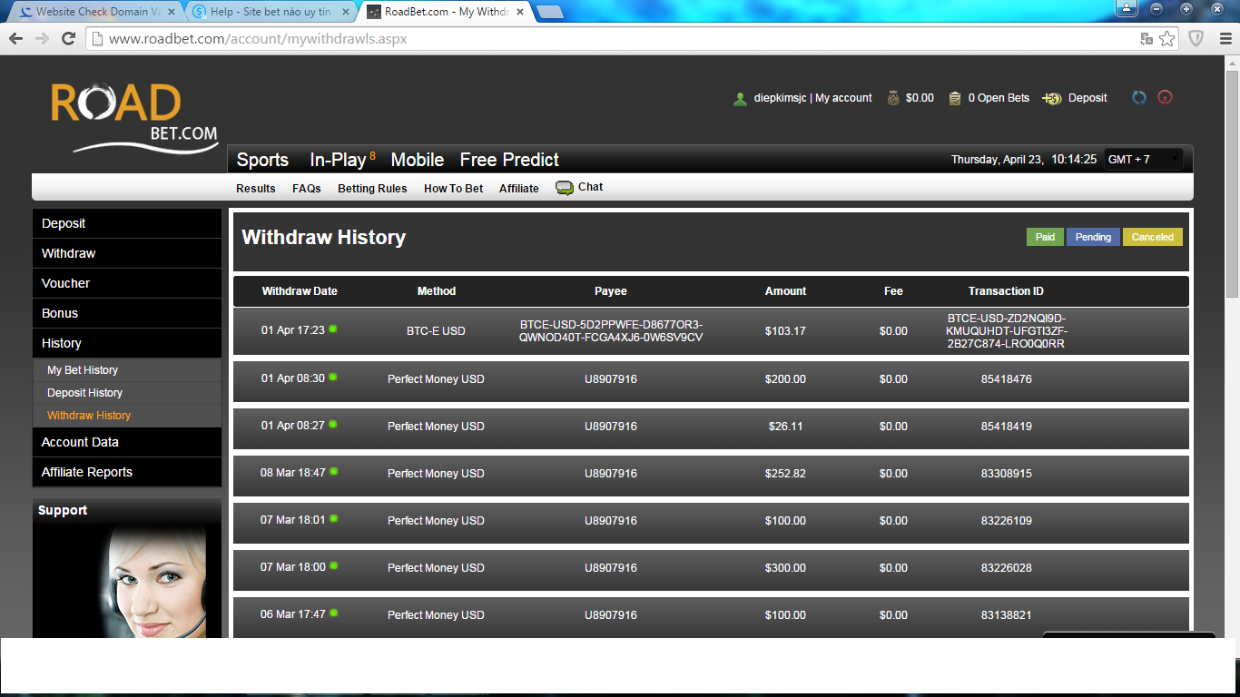
Task: Select Deposit in the left sidebar
Action: point(127,223)
